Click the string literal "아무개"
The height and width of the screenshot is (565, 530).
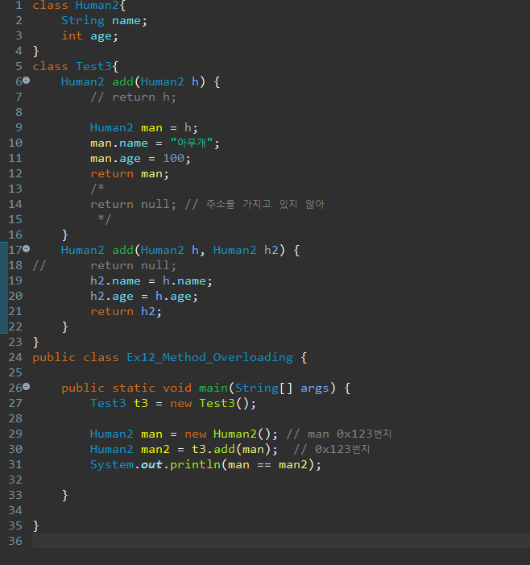pyautogui.click(x=191, y=143)
